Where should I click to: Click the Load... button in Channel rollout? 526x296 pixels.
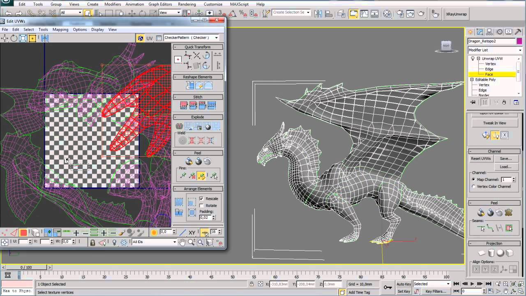[505, 167]
